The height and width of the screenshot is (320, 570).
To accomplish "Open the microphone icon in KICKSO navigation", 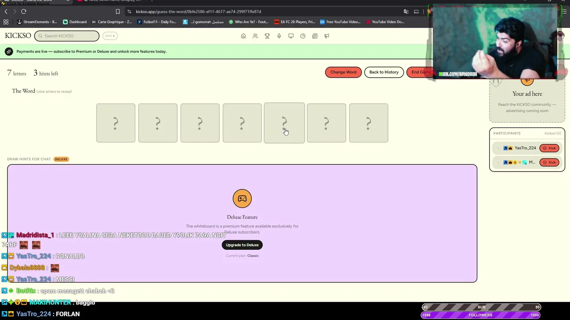I will coord(279,36).
